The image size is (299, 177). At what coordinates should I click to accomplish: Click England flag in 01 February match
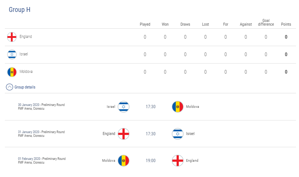pos(178,161)
